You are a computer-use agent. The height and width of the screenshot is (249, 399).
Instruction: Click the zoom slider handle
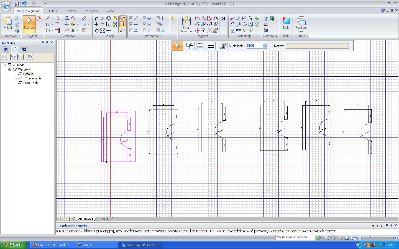point(372,238)
